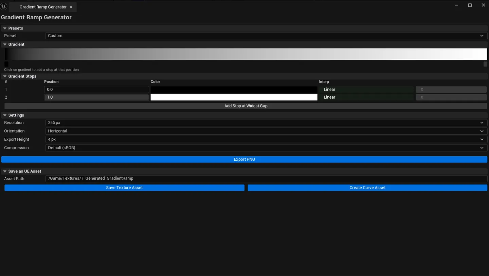Open the Resolution dropdown
This screenshot has width=489, height=276.
tap(266, 123)
